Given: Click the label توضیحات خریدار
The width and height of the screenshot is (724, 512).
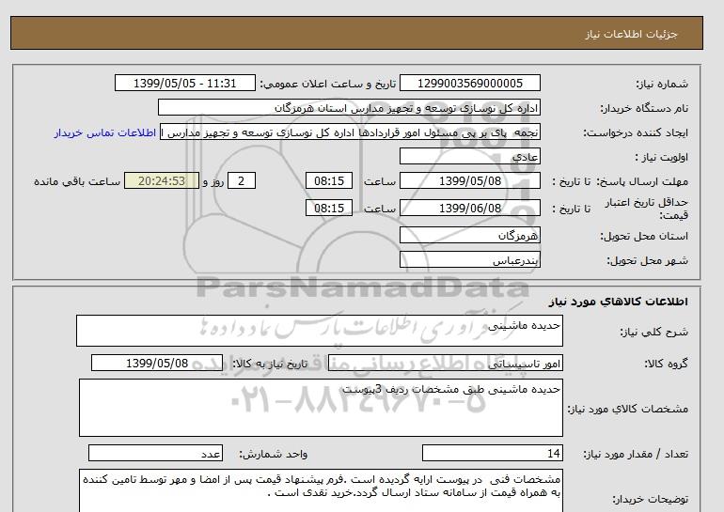Looking at the screenshot, I should tap(650, 499).
